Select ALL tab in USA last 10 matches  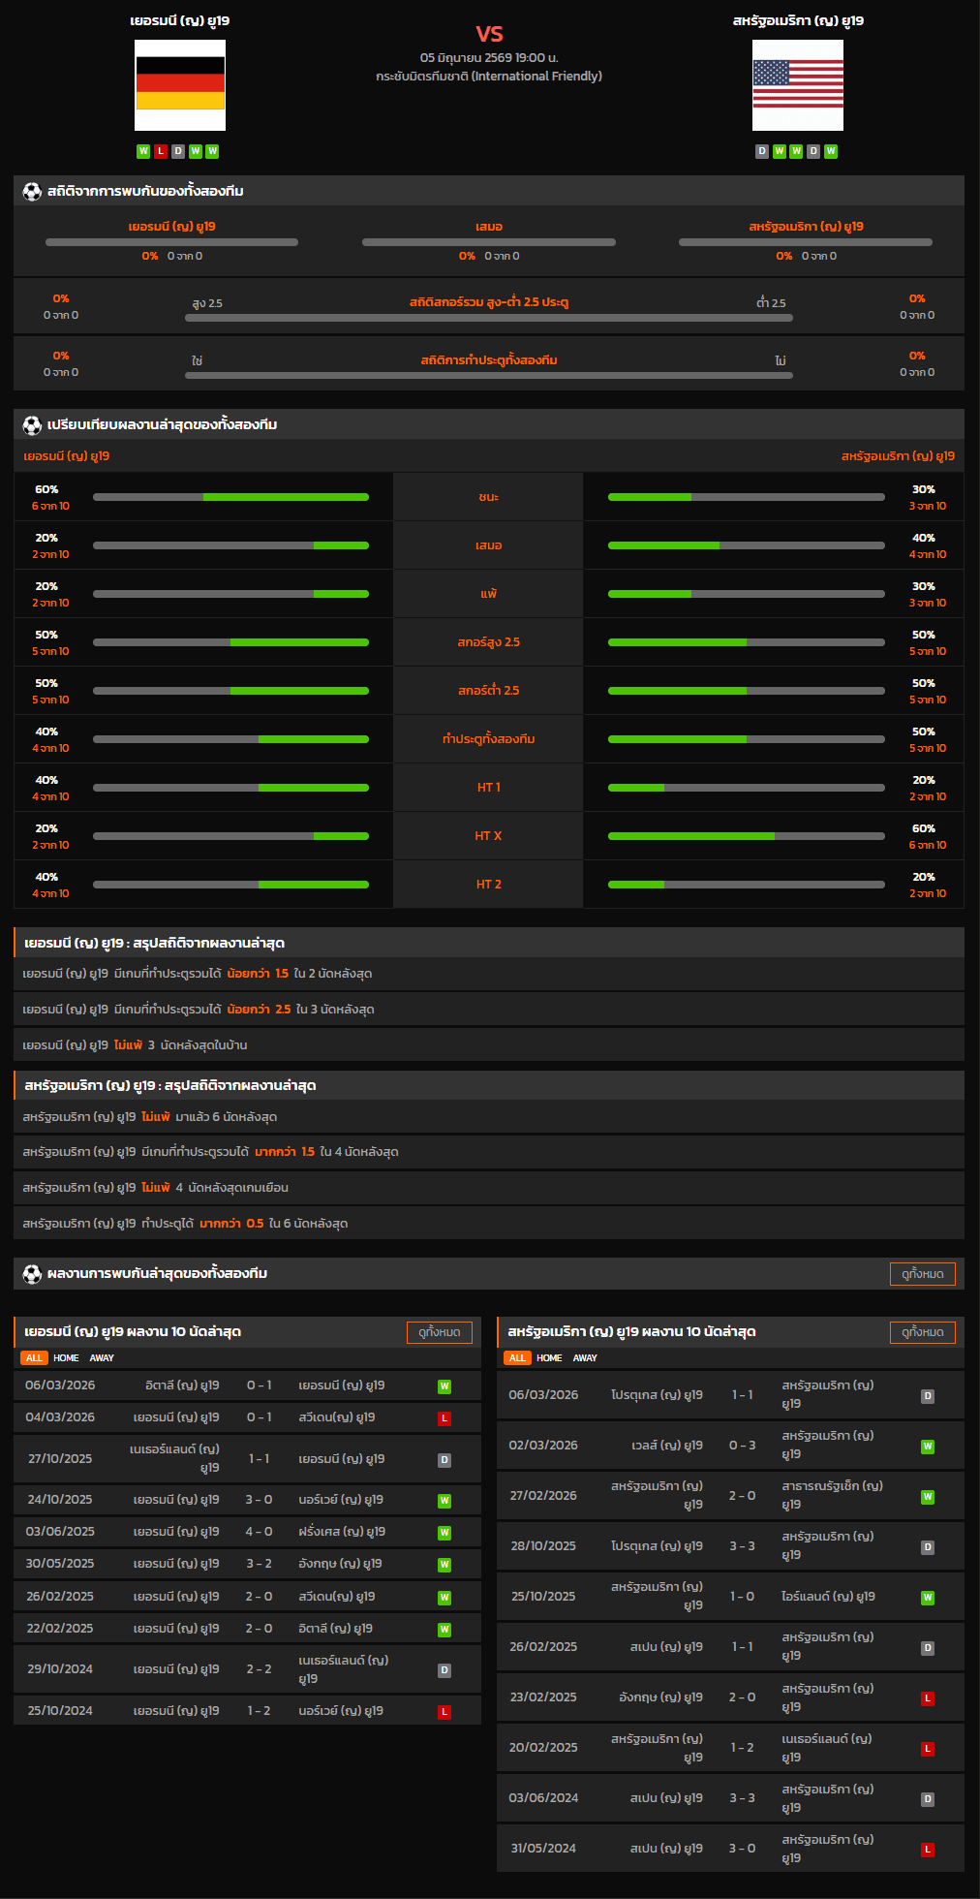(517, 1358)
